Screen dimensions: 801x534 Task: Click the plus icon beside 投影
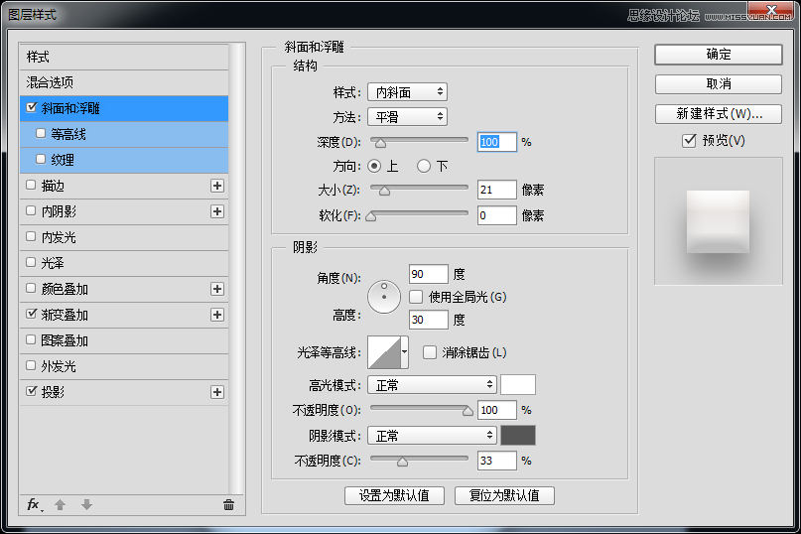click(217, 392)
